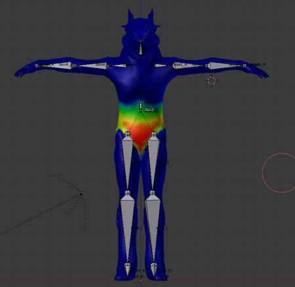Select the forearm bone on the screen-right arm

tap(226, 66)
